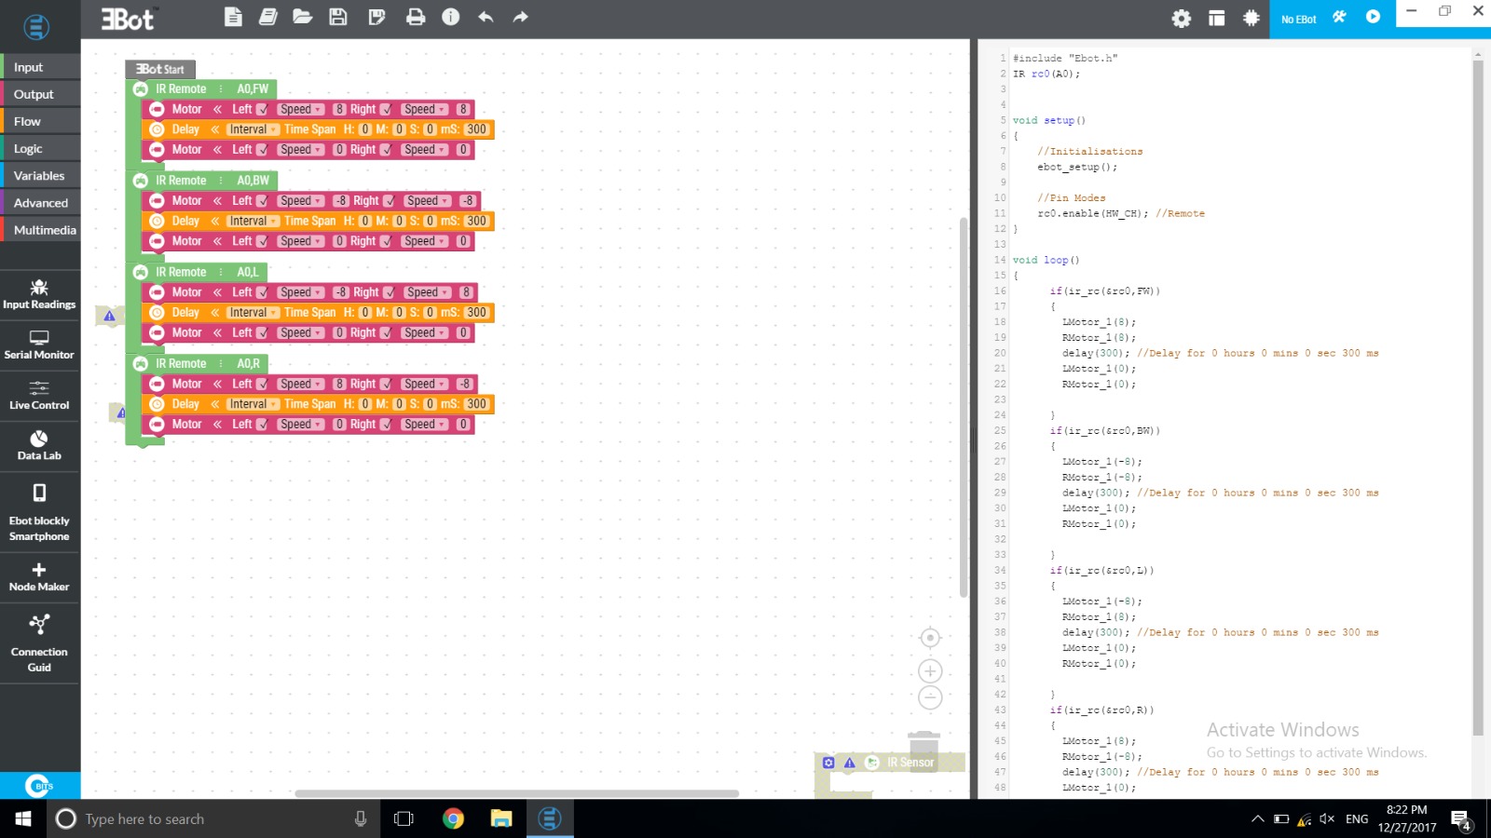Open Interval dropdown in A0,L Delay block

pyautogui.click(x=253, y=313)
